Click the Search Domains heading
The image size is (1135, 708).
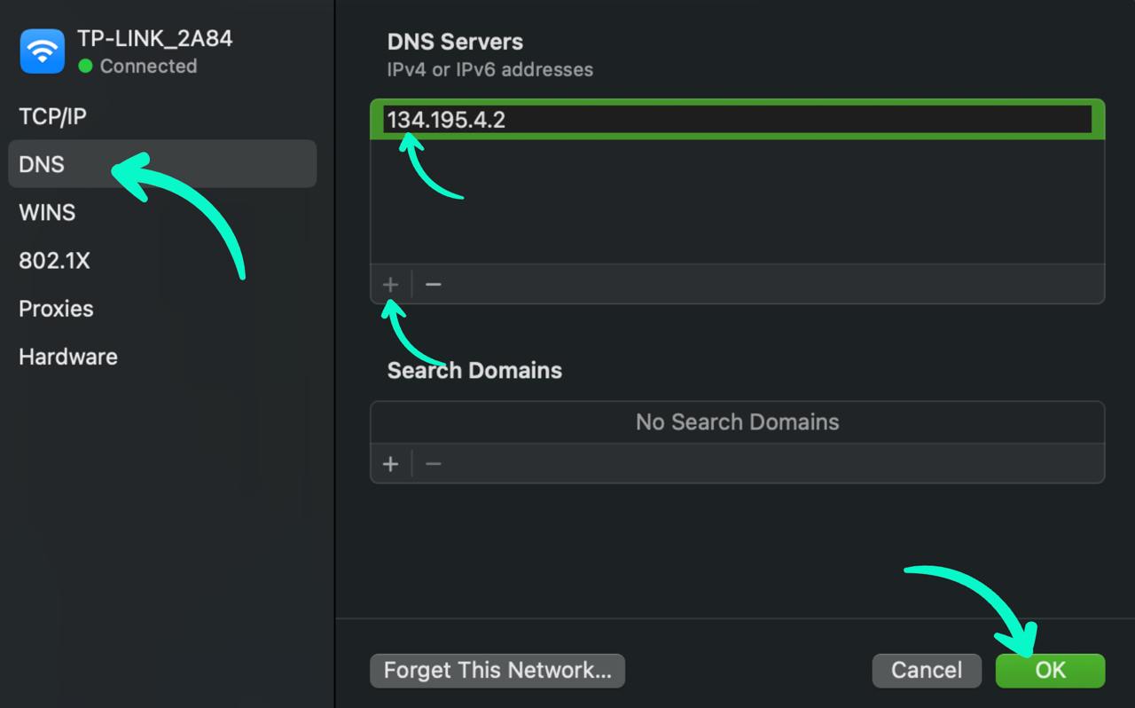(x=474, y=370)
